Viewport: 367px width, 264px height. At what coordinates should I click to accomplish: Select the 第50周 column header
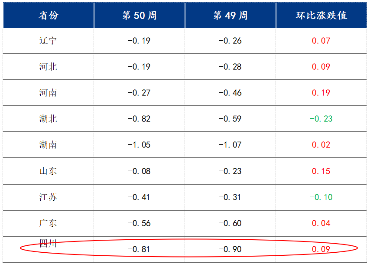click(139, 16)
